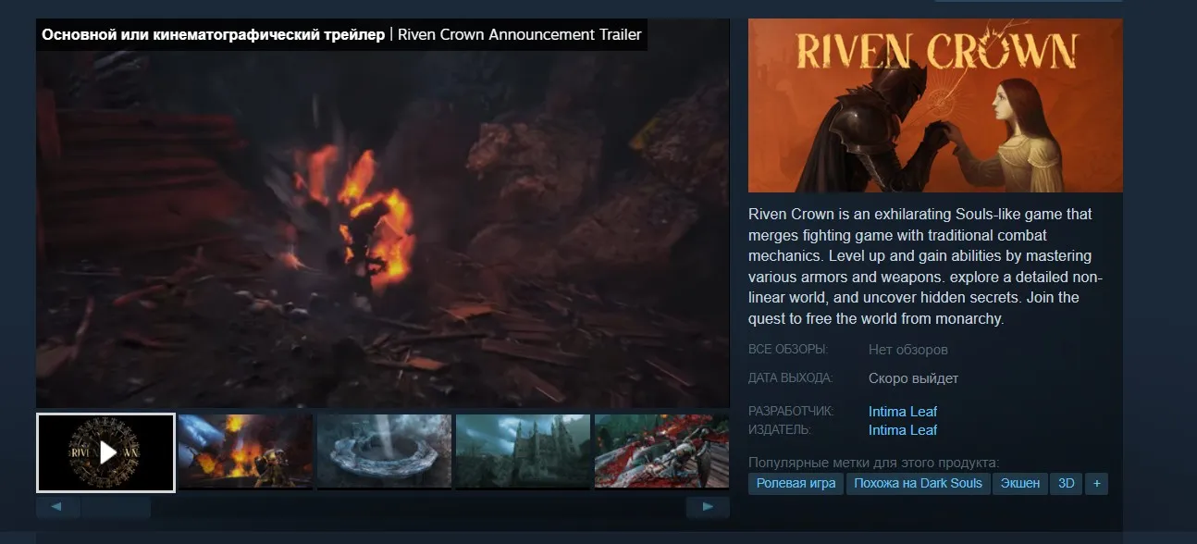Click the 'Скоро выйдет' release date text
Image resolution: width=1197 pixels, height=544 pixels.
click(x=914, y=378)
